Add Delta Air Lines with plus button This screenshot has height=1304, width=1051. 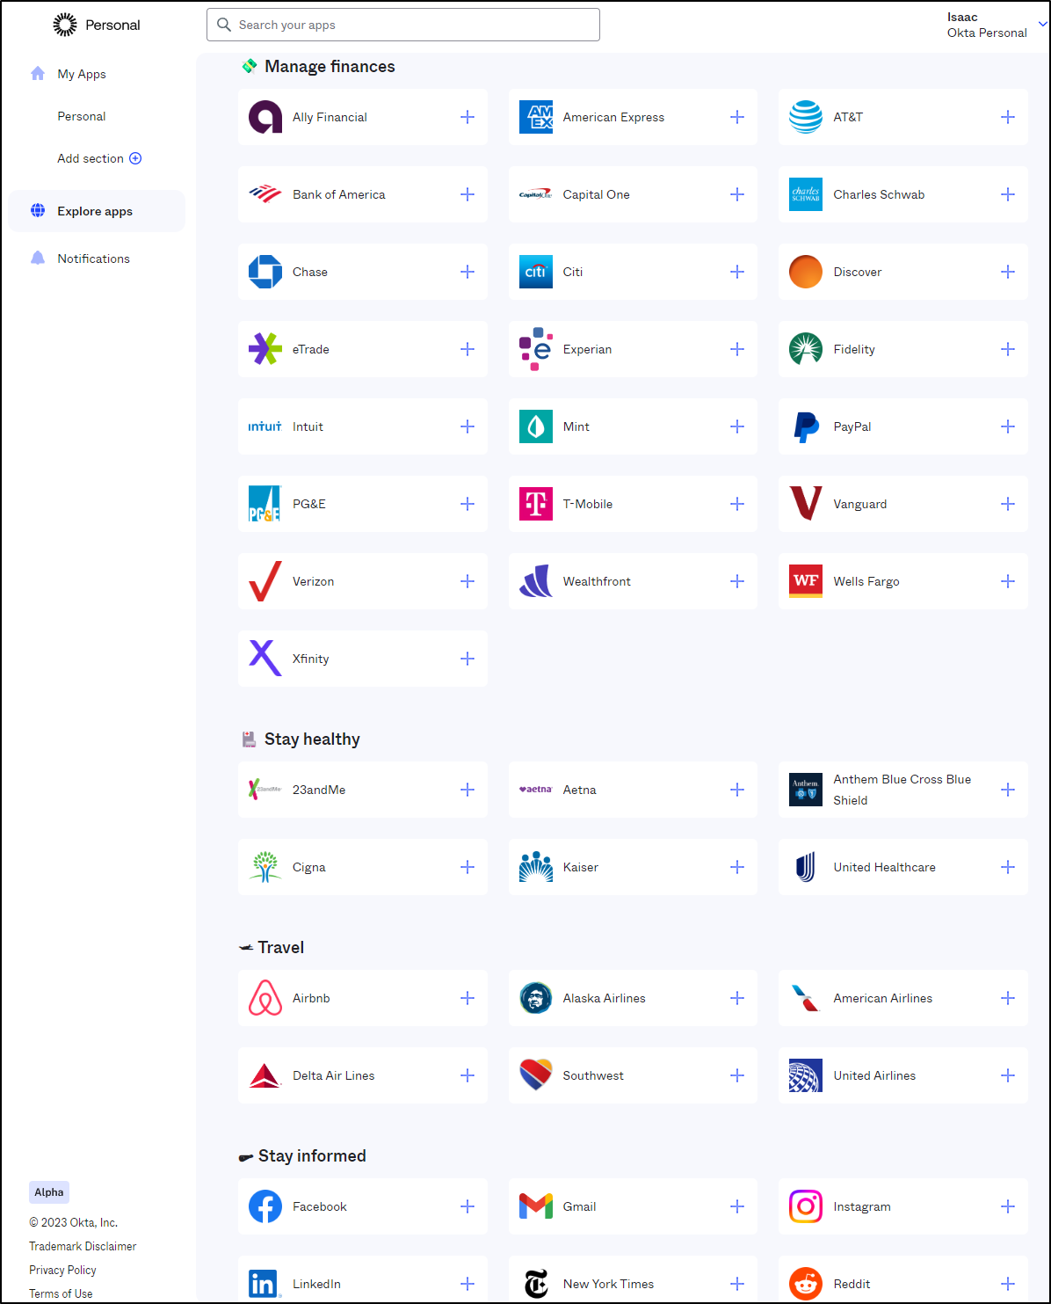[468, 1075]
